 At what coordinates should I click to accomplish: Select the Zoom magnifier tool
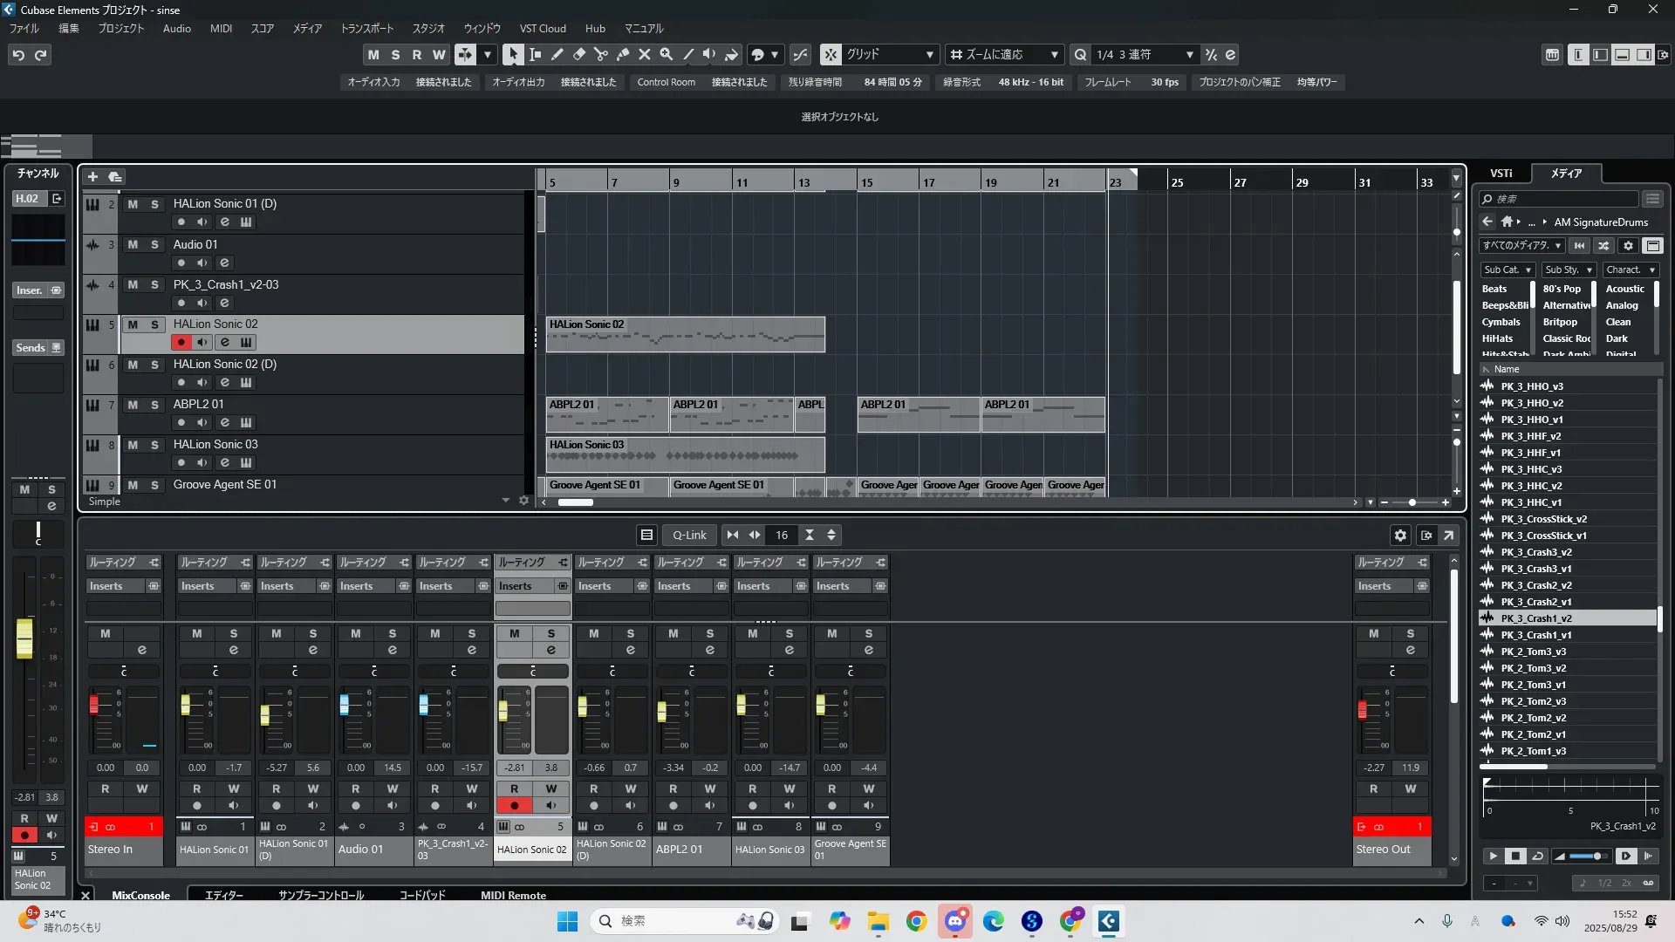coord(666,54)
